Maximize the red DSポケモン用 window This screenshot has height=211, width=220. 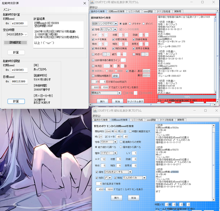202,2
